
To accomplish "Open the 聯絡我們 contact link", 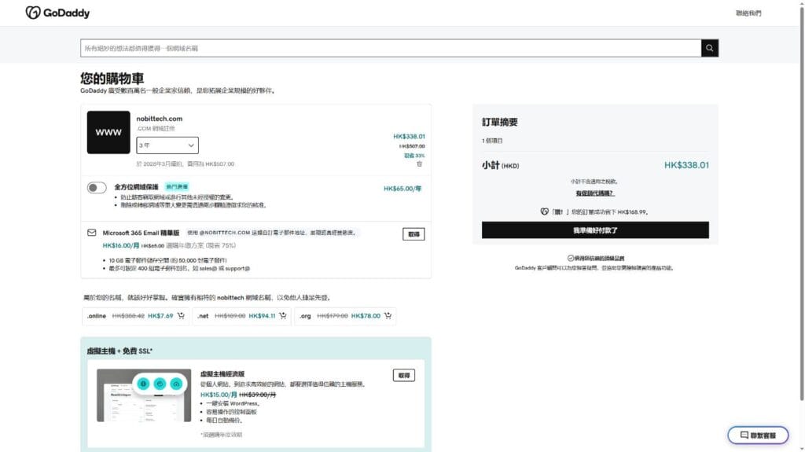I will tap(748, 13).
